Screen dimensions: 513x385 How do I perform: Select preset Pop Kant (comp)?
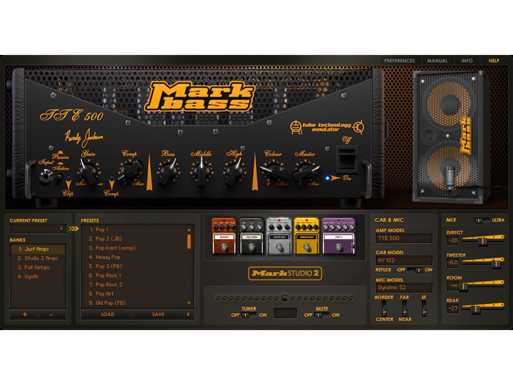134,248
